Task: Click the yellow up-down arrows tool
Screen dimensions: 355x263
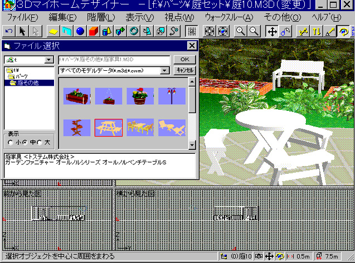Action: 317,31
